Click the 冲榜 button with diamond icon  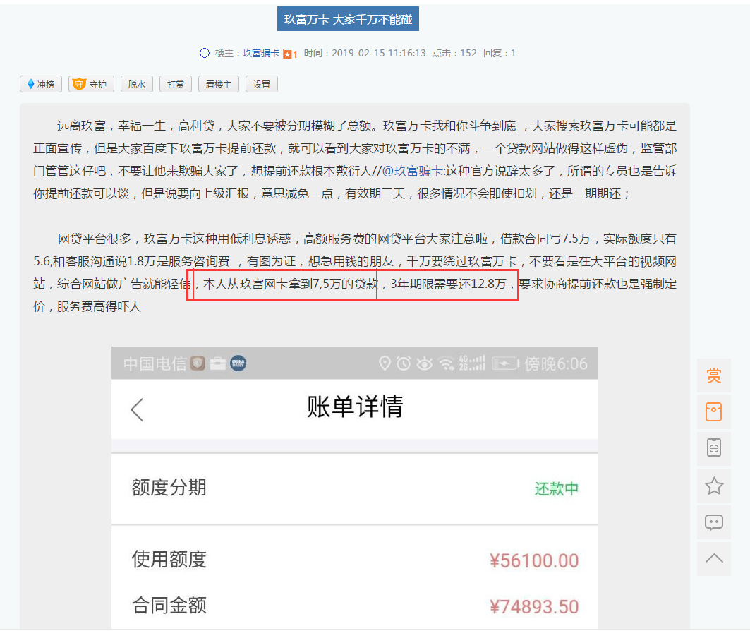point(41,84)
